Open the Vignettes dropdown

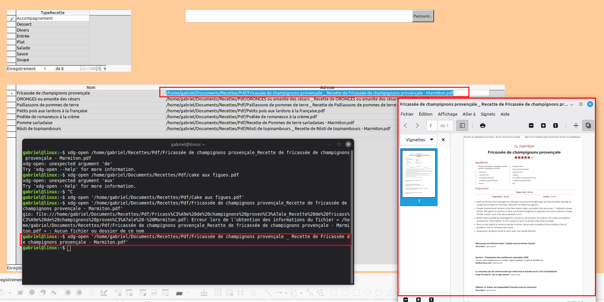418,140
